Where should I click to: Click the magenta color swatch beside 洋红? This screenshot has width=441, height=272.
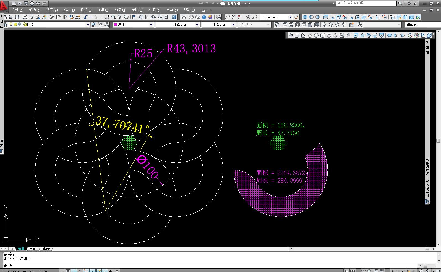(116, 25)
